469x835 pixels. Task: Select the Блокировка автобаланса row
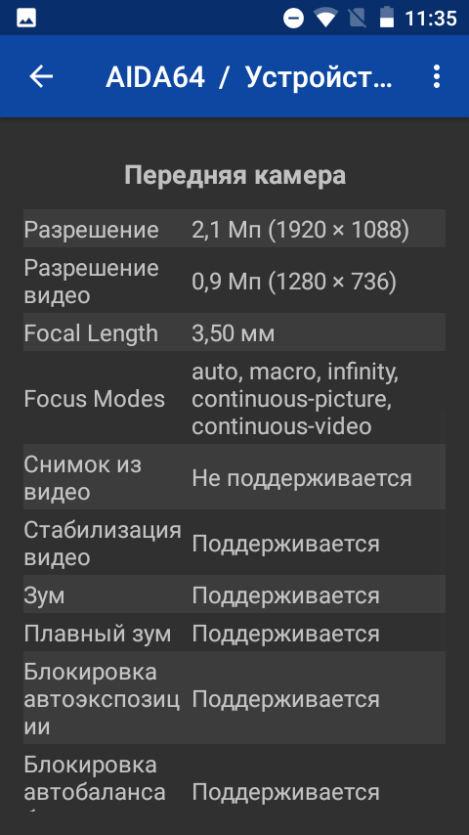pos(234,778)
